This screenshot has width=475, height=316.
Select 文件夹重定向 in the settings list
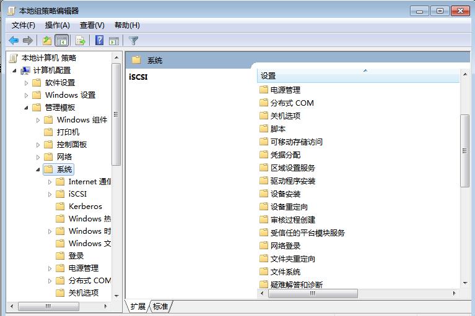pyautogui.click(x=293, y=258)
